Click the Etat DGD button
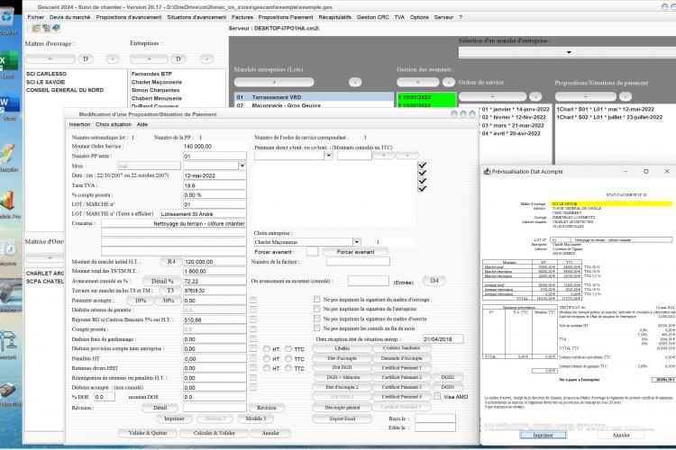Screen dimensions: 676x450 342,368
